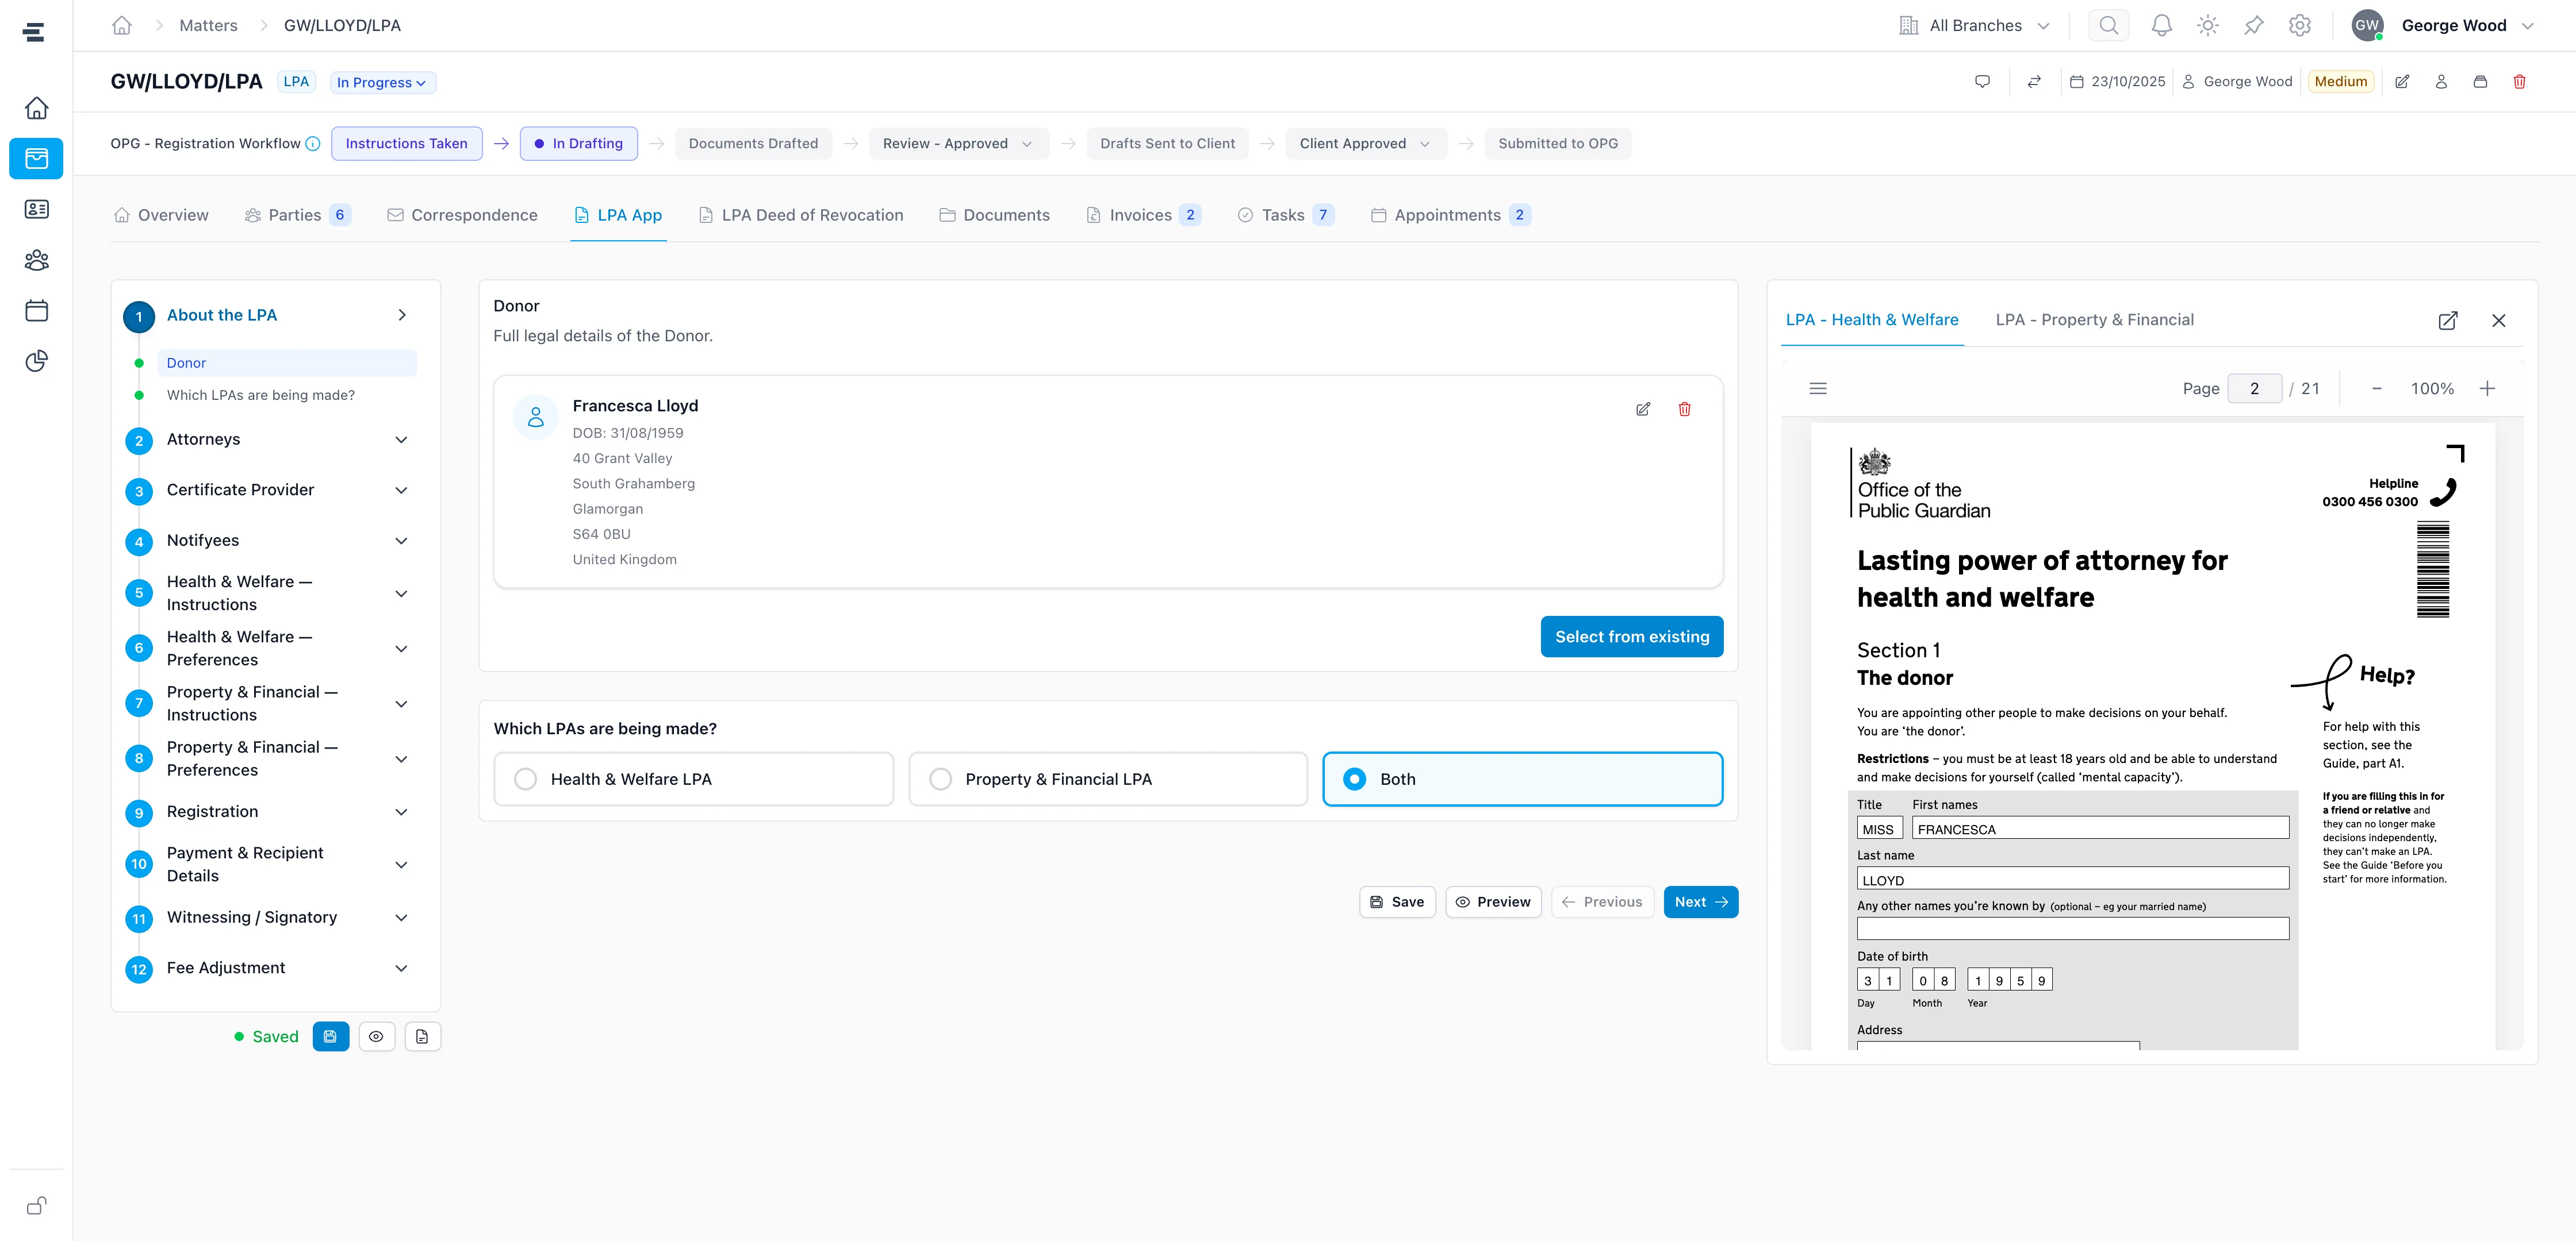Click the Select from existing button
Screen dimensions: 2576x1241
tap(1631, 638)
